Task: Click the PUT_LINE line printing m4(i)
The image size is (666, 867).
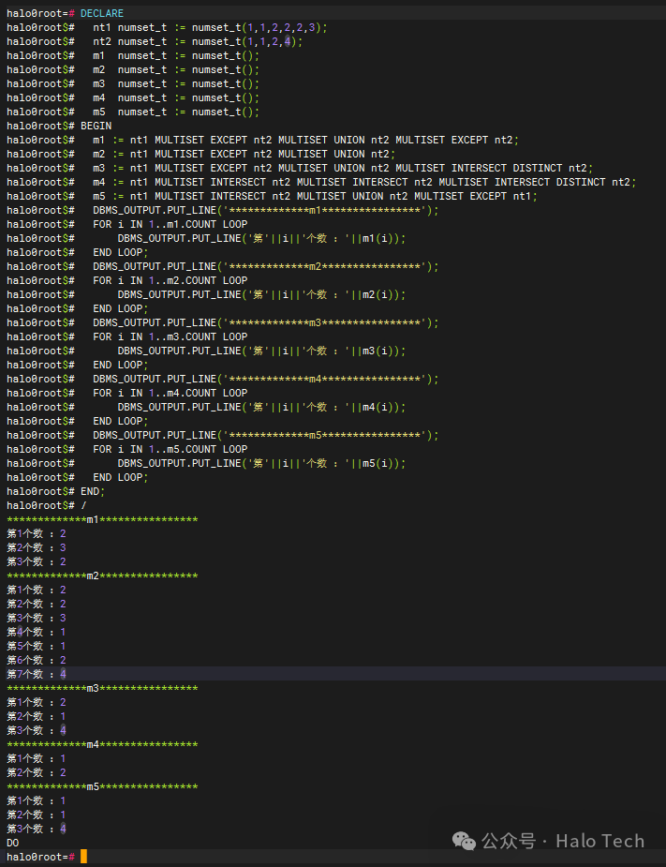Action: point(261,408)
